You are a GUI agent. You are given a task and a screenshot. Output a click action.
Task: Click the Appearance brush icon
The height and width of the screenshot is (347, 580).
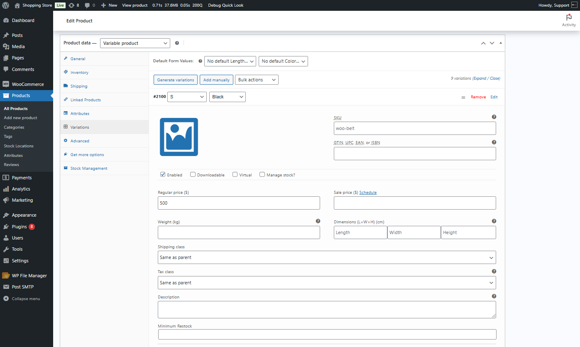pyautogui.click(x=6, y=215)
